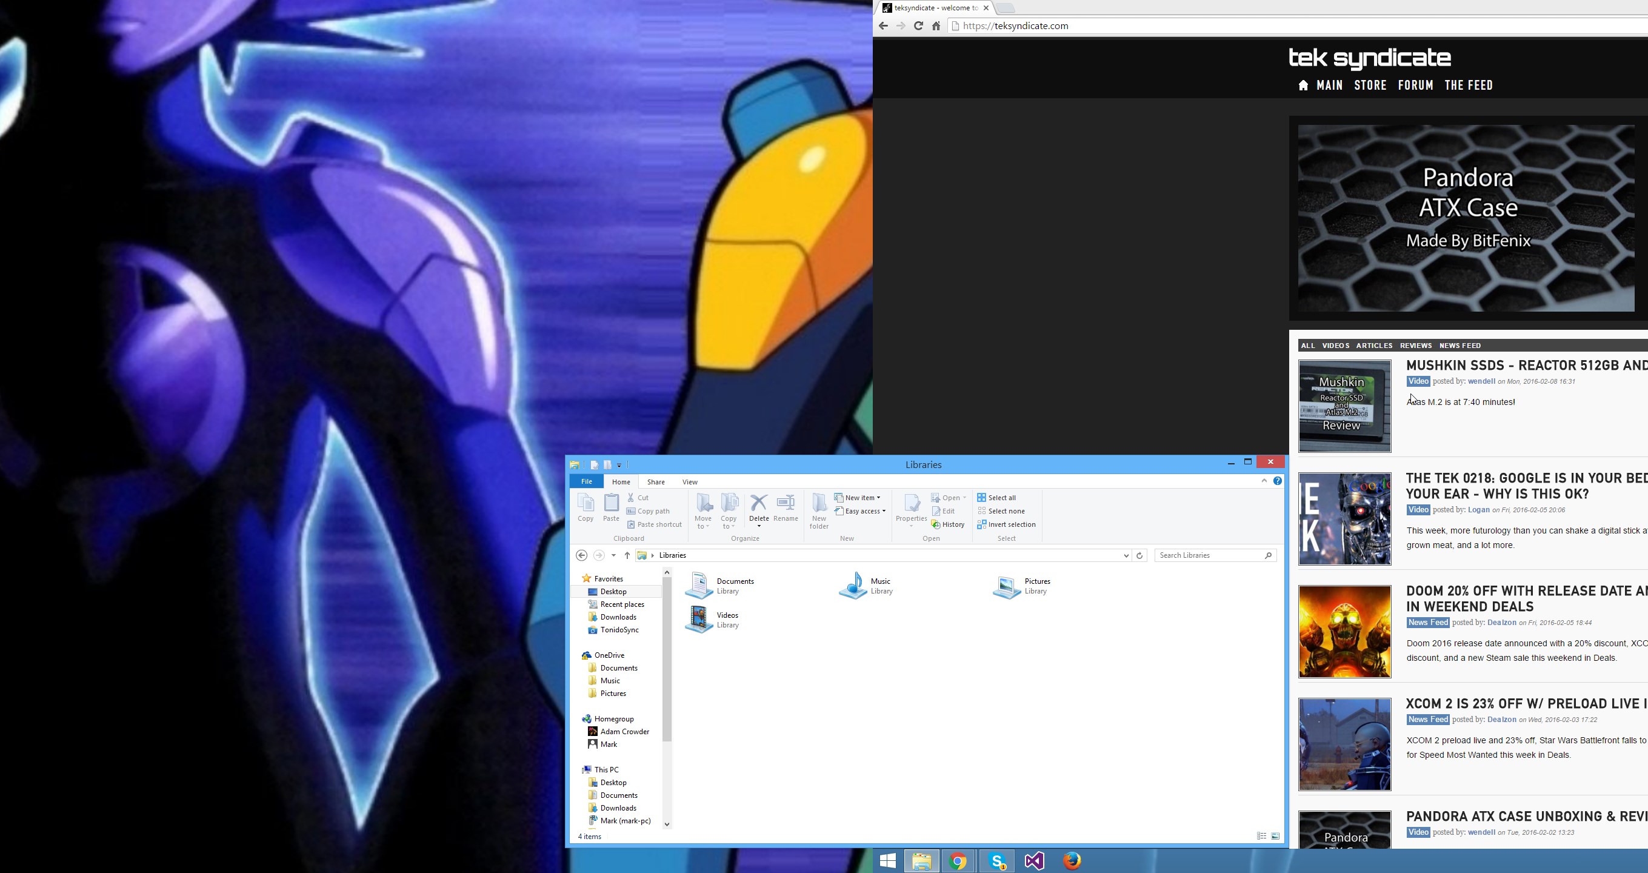
Task: Click the Edit icon in the Open group
Action: pos(936,510)
